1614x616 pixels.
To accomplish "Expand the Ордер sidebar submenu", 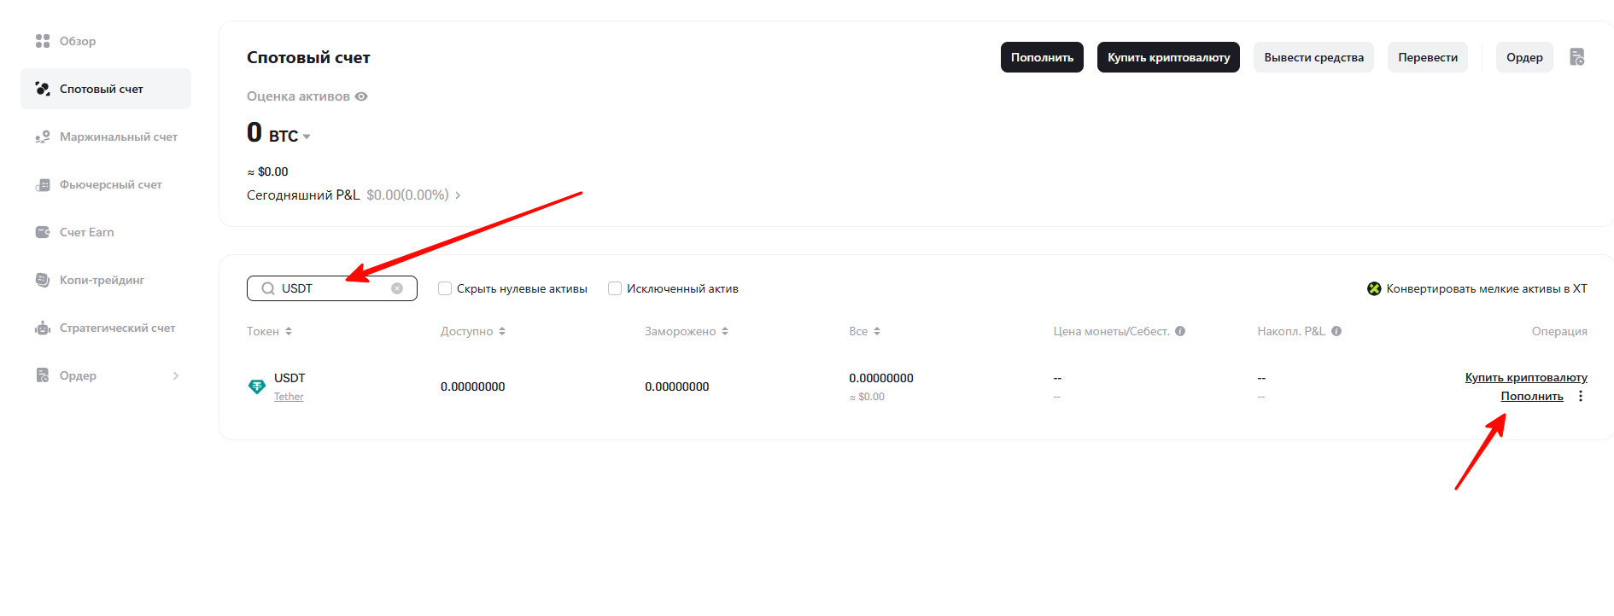I will point(176,375).
